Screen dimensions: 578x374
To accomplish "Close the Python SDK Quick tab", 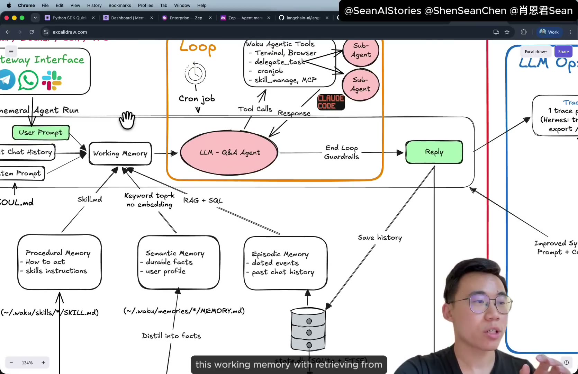I will [x=93, y=18].
